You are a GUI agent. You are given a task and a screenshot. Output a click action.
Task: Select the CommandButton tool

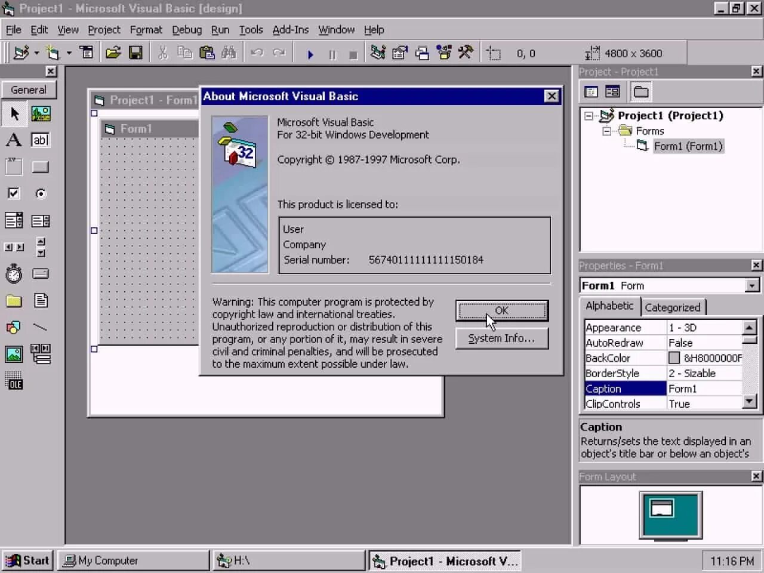click(41, 167)
